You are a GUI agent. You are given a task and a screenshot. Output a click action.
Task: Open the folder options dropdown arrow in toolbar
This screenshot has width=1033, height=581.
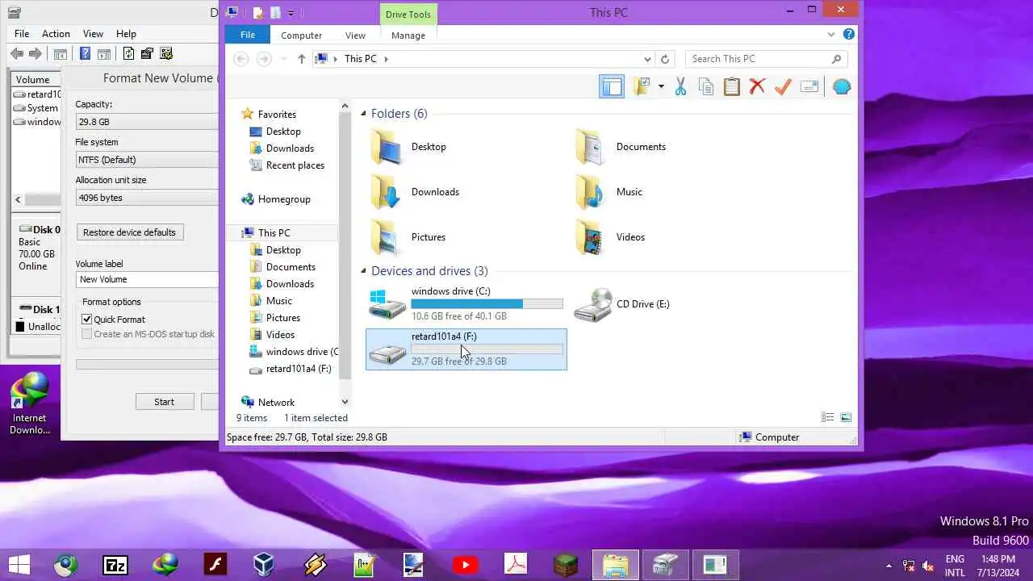661,86
